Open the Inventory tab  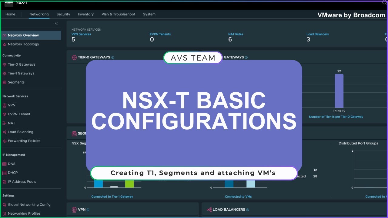[x=86, y=14]
